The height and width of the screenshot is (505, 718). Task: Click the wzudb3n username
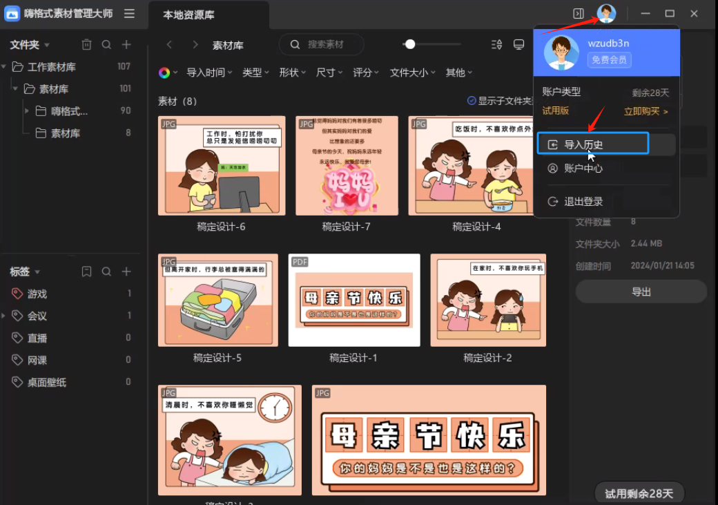coord(608,43)
